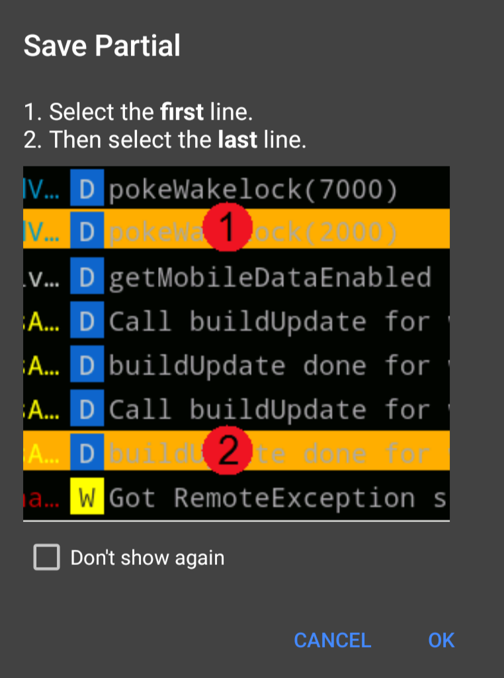The image size is (504, 678).
Task: Click the D badge on the first buildUpdate line
Action: (87, 322)
